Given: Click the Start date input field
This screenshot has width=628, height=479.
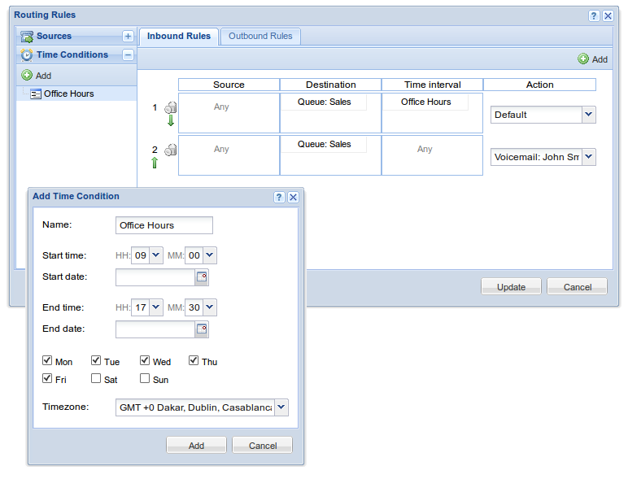Looking at the screenshot, I should (155, 277).
